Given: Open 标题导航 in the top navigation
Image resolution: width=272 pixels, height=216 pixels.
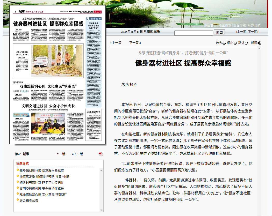Looking at the screenshot, I should pyautogui.click(x=254, y=25).
